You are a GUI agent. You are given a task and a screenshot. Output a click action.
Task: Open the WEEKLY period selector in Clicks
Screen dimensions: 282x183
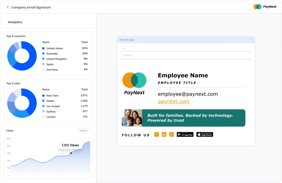click(83, 131)
